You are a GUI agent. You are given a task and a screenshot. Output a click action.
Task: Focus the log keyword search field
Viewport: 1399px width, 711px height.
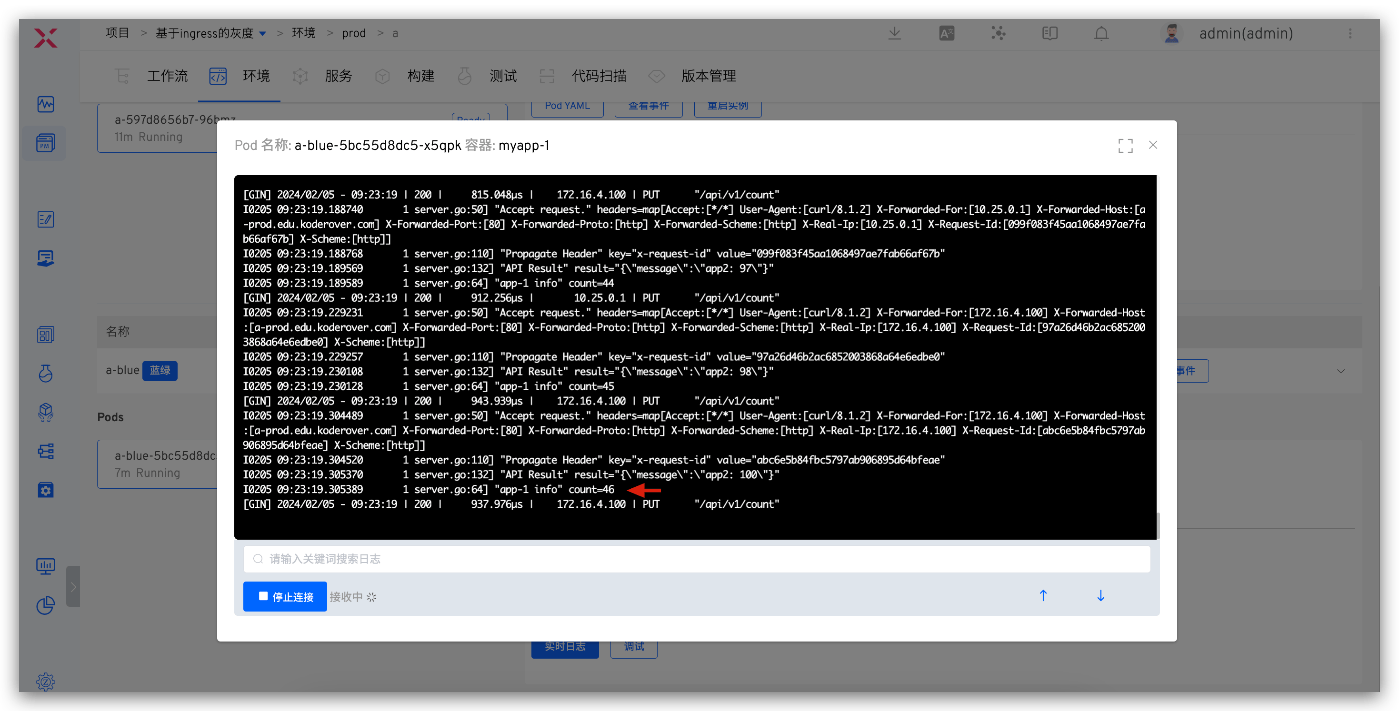tap(696, 559)
